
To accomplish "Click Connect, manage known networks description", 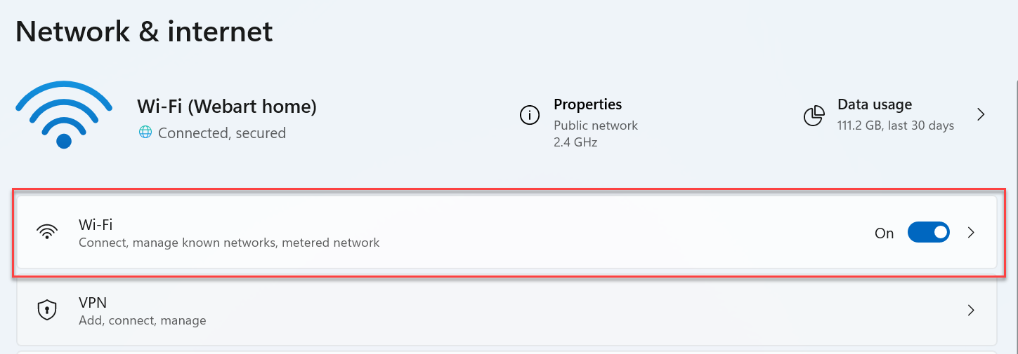I will coord(229,243).
